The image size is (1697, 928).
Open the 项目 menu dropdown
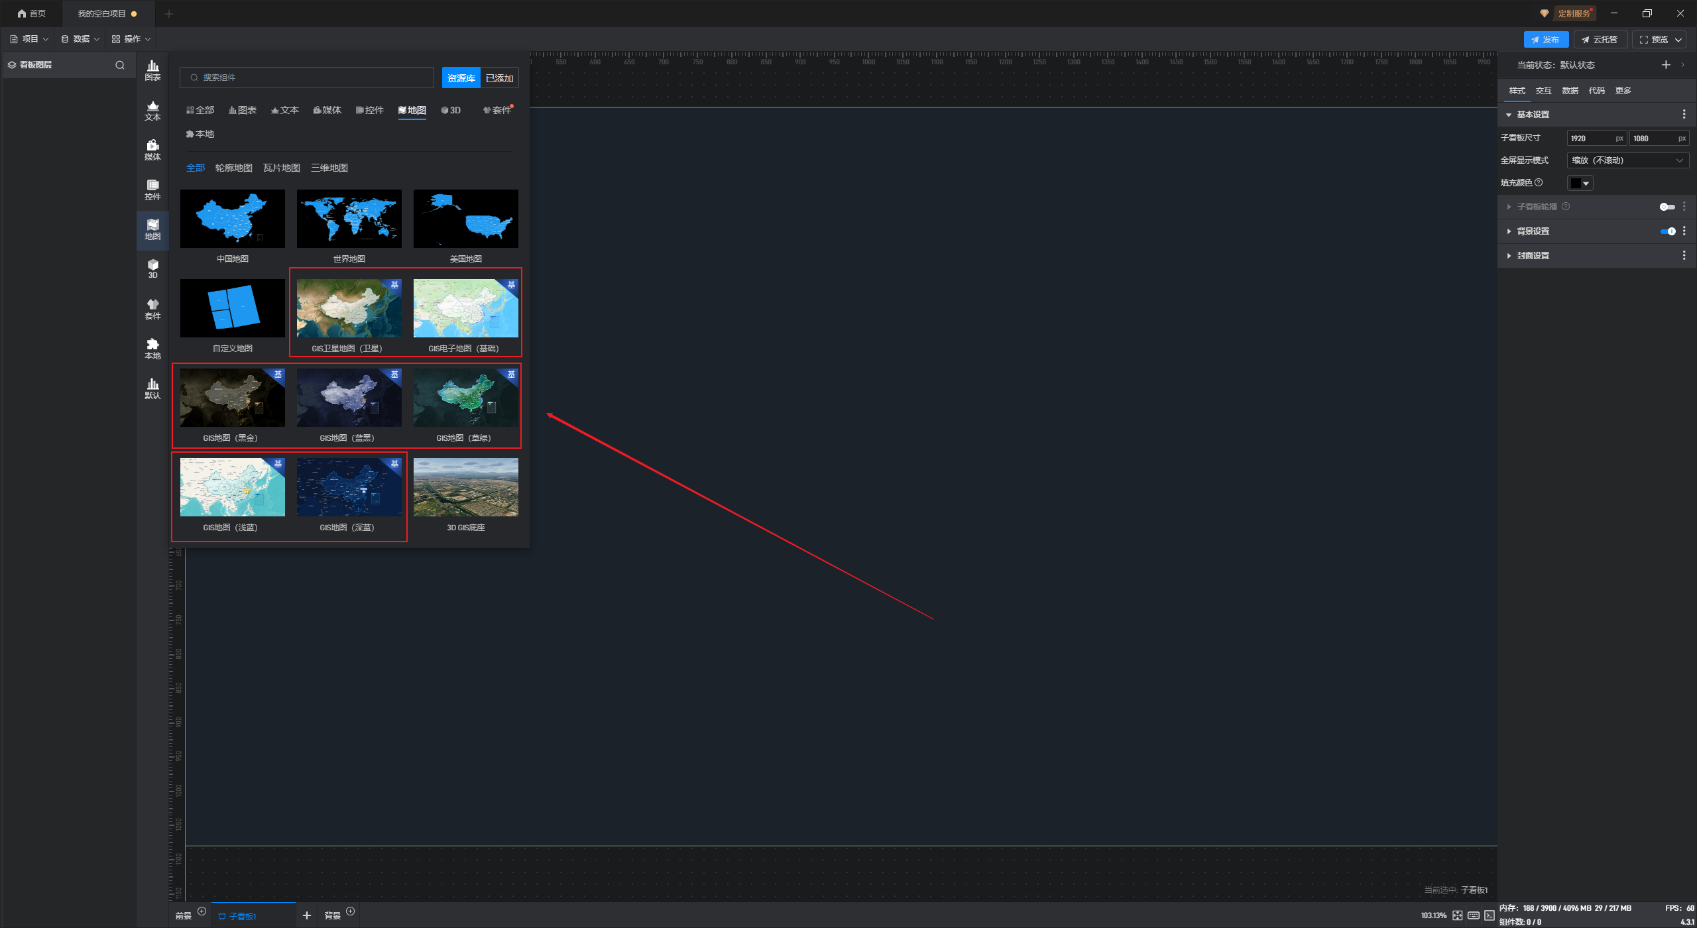tap(30, 39)
